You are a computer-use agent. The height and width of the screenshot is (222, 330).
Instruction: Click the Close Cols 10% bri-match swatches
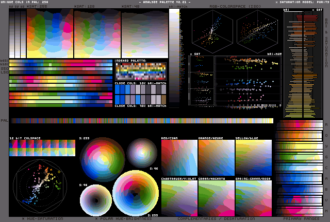point(140,88)
